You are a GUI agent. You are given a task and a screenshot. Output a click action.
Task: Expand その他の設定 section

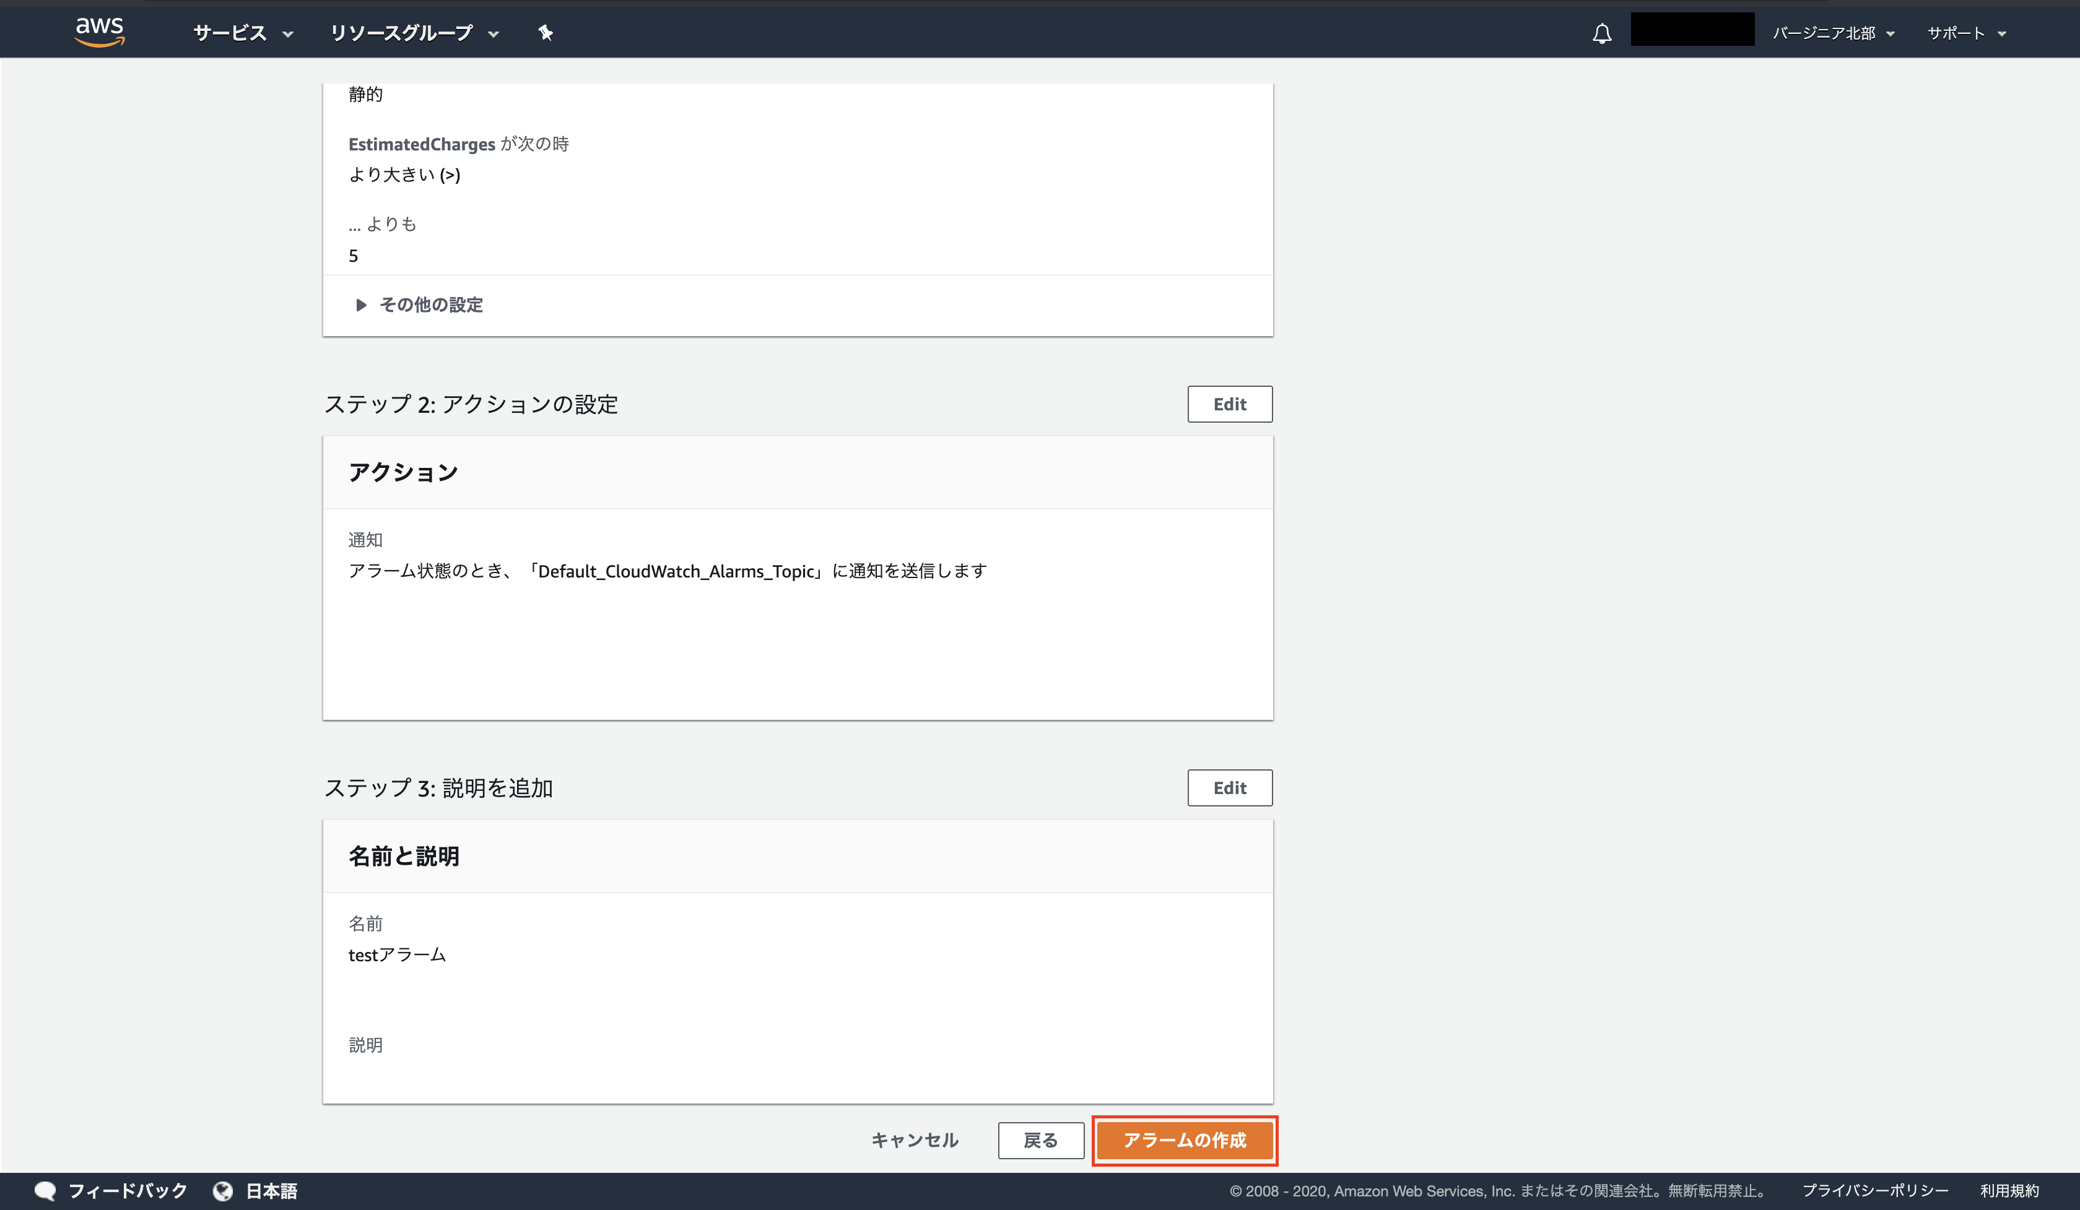(430, 305)
